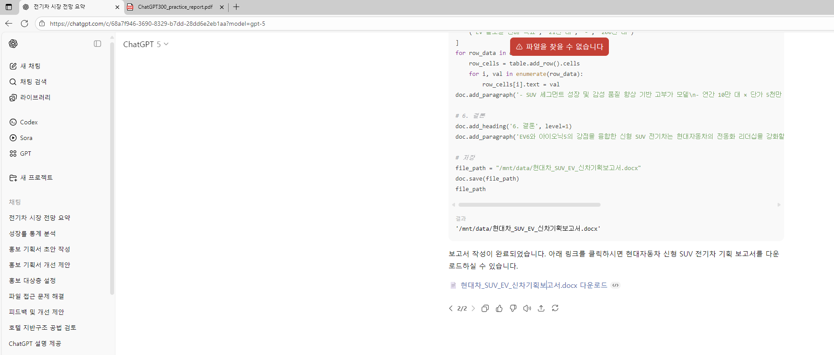Click the code block scroll left arrow
Image resolution: width=834 pixels, height=355 pixels.
coord(454,205)
